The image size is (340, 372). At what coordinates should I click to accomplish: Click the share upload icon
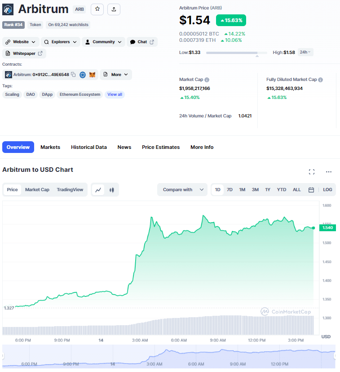coord(114,9)
